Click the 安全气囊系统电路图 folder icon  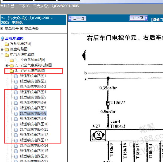(12, 66)
